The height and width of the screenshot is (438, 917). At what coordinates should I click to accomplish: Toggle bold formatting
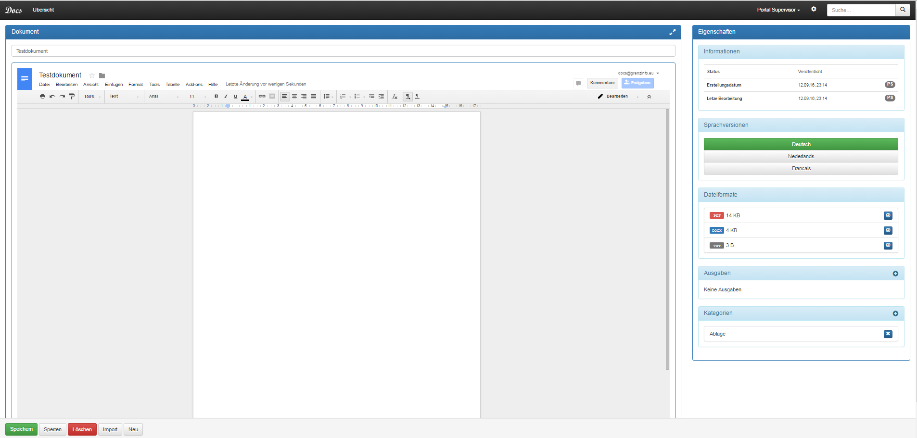click(x=216, y=97)
